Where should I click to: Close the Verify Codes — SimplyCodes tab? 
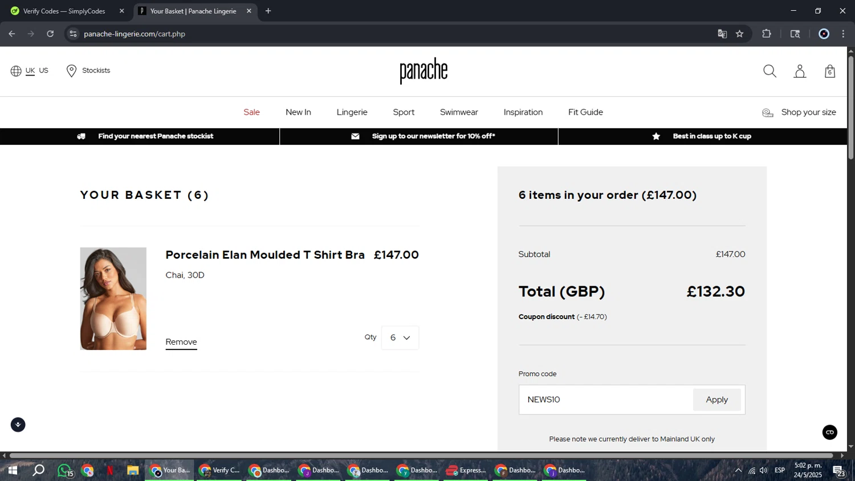(121, 11)
